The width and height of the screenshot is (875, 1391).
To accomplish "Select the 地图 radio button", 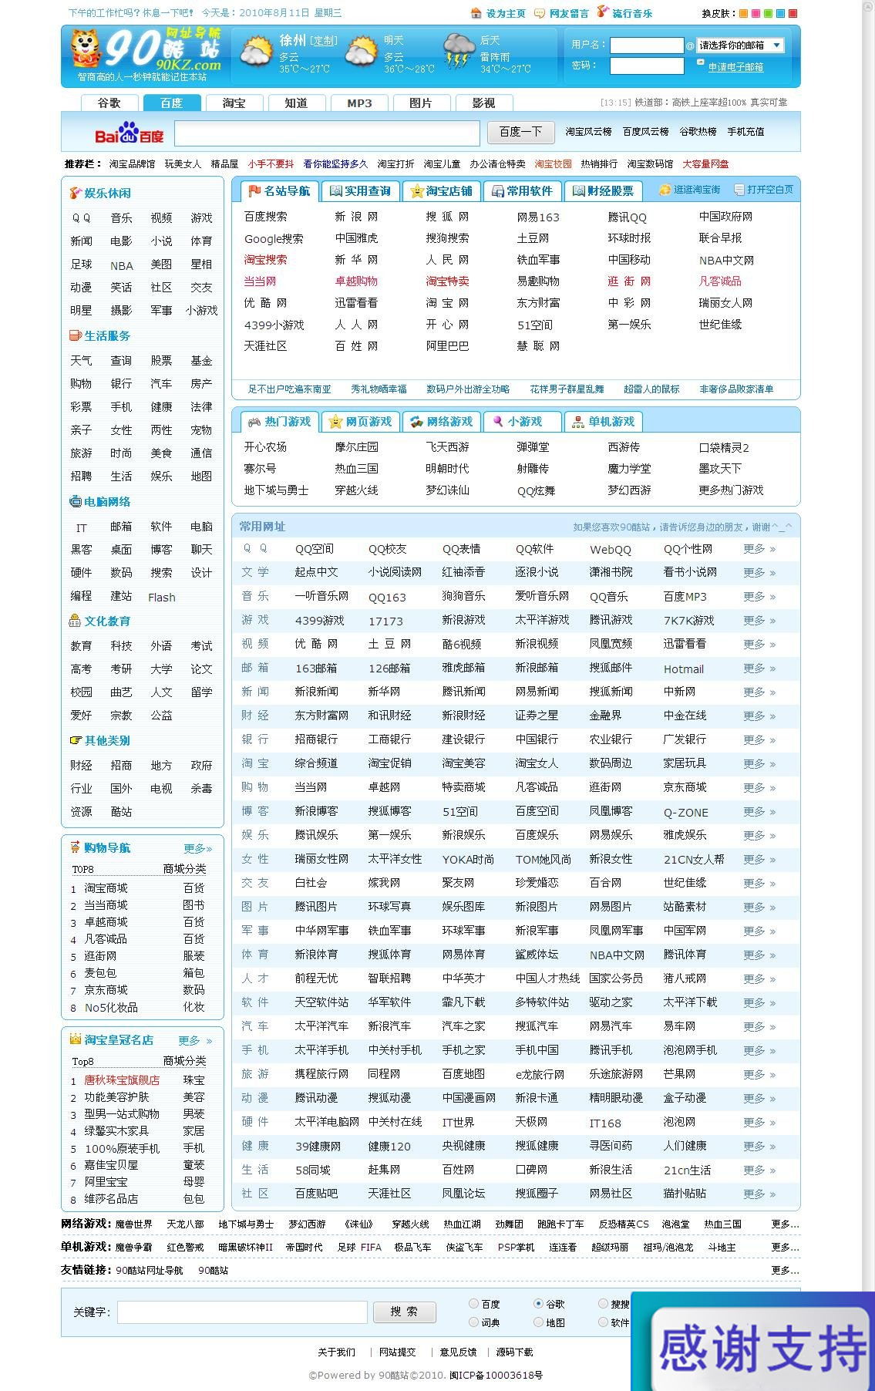I will (538, 1322).
